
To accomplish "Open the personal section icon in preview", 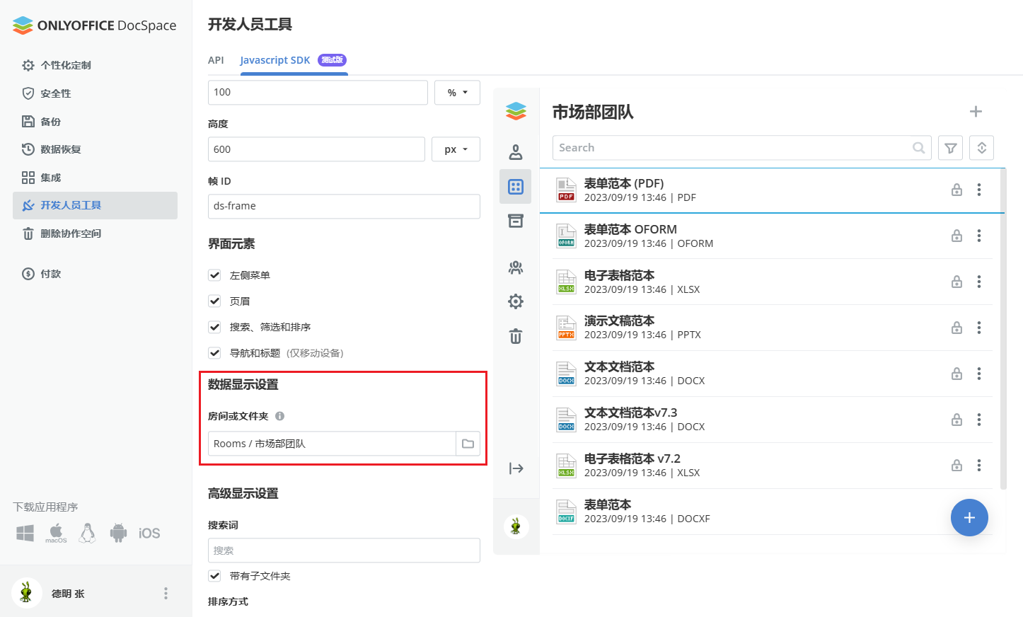I will pyautogui.click(x=516, y=152).
